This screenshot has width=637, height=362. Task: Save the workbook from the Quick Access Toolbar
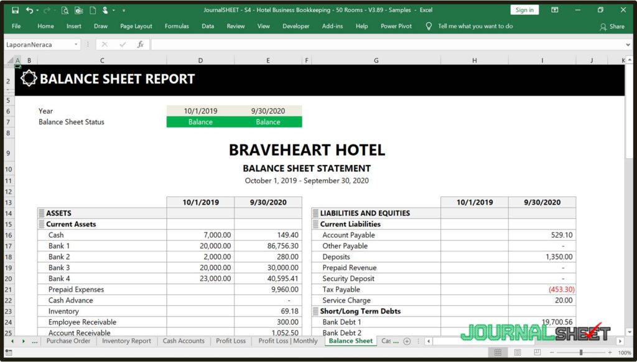[x=16, y=10]
